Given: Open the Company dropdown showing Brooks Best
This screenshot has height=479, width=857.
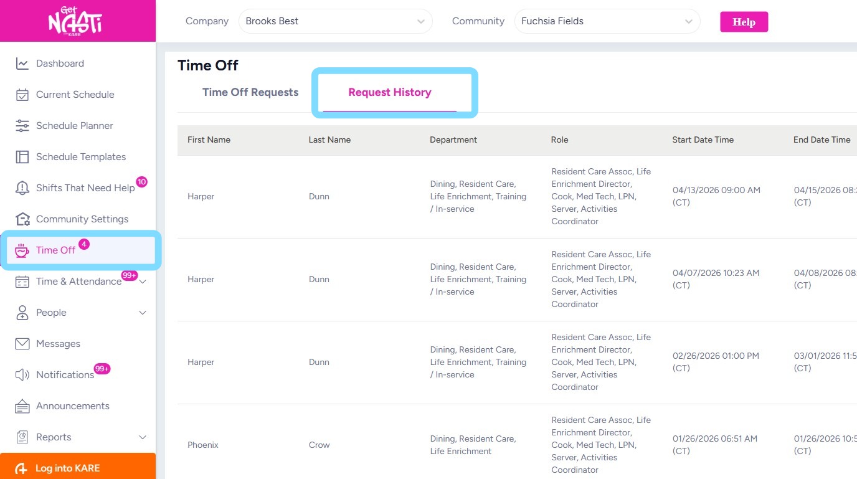Looking at the screenshot, I should coord(335,21).
